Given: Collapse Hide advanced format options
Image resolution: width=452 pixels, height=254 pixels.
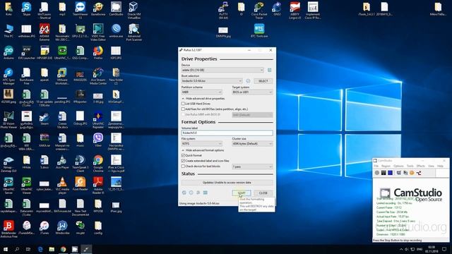Looking at the screenshot, I should point(203,150).
